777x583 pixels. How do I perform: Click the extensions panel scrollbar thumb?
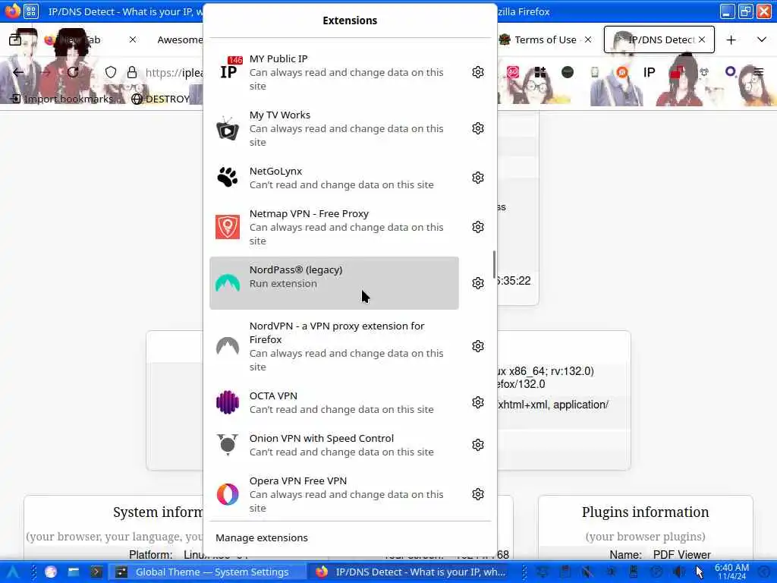coord(493,264)
